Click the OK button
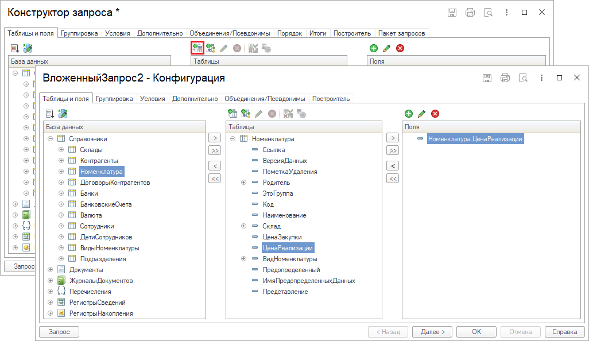Image resolution: width=589 pixels, height=341 pixels. tap(476, 332)
